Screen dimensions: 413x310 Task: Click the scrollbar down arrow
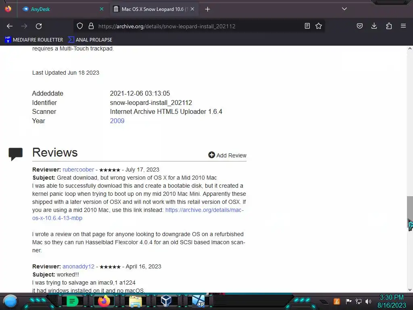pos(410,290)
